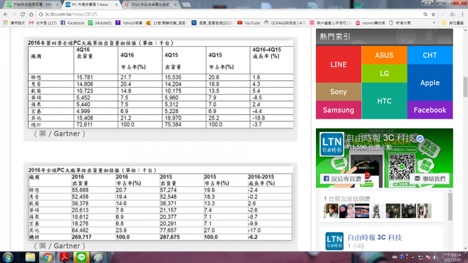Open the Sony topic tile
468x263 pixels.
(339, 92)
